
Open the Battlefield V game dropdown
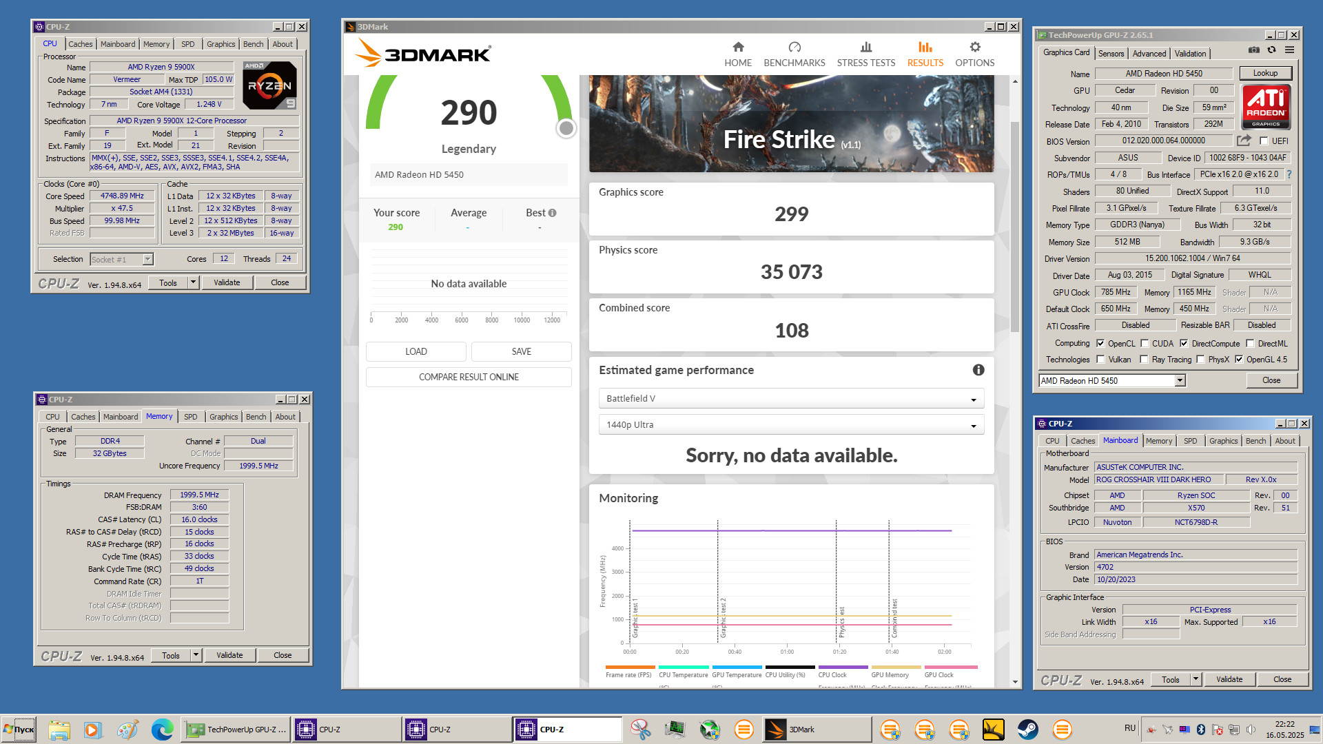pyautogui.click(x=791, y=399)
